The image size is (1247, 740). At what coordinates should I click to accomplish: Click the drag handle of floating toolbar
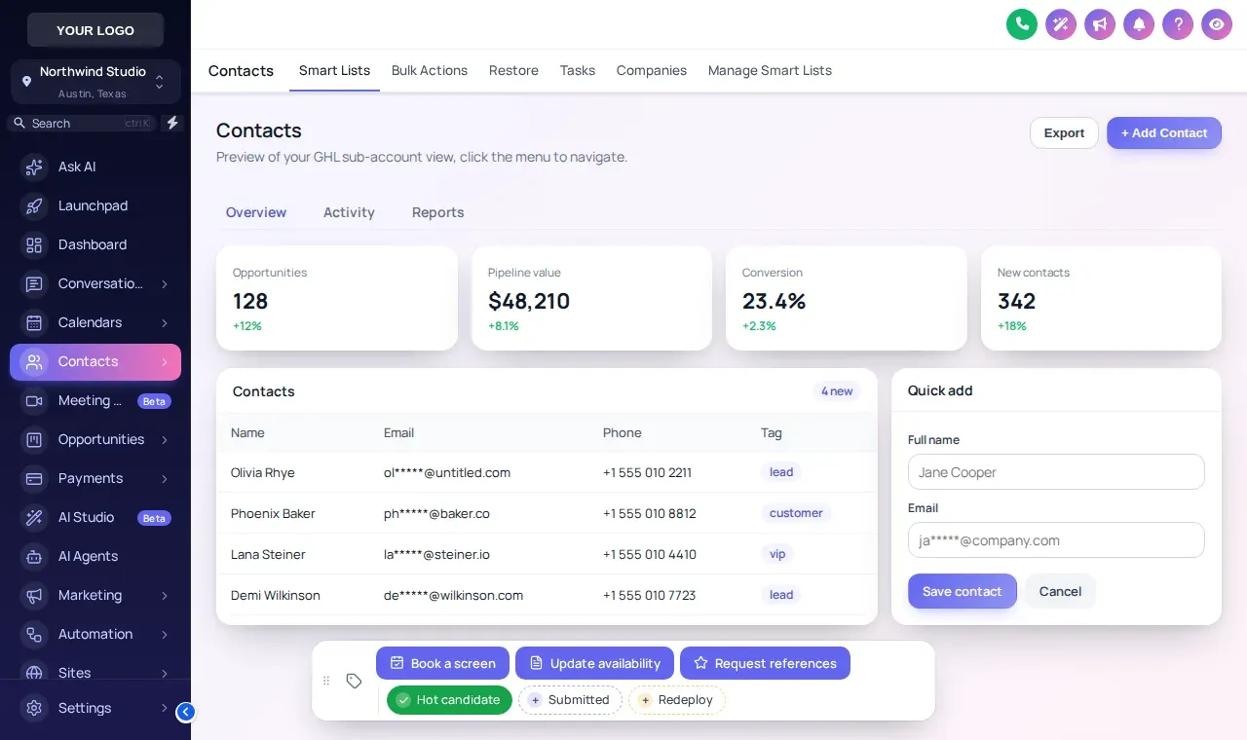(326, 681)
